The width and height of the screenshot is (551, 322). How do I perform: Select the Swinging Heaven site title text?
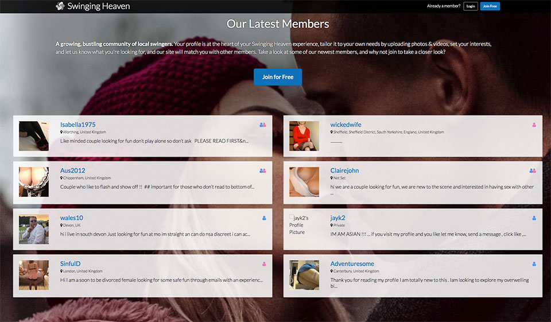coord(98,6)
